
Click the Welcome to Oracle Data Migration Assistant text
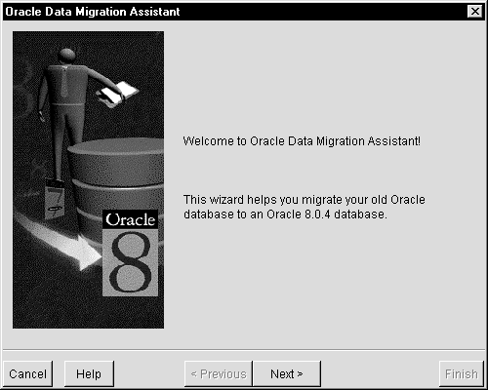(302, 141)
